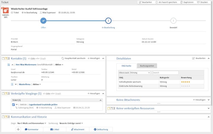Expand Keine verknüpften Ressourcen section
This screenshot has width=213, height=134.
pyautogui.click(x=209, y=108)
